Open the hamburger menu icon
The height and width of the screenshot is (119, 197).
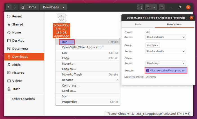(162, 7)
